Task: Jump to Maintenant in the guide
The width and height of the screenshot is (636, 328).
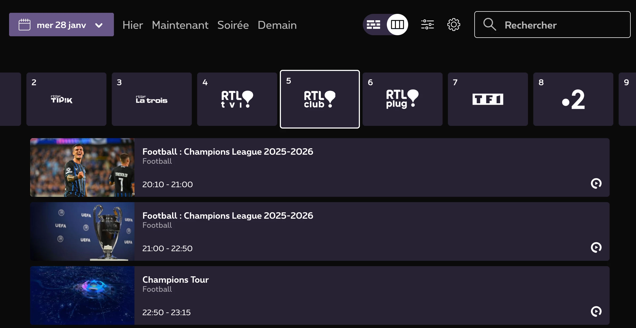Action: (x=180, y=25)
